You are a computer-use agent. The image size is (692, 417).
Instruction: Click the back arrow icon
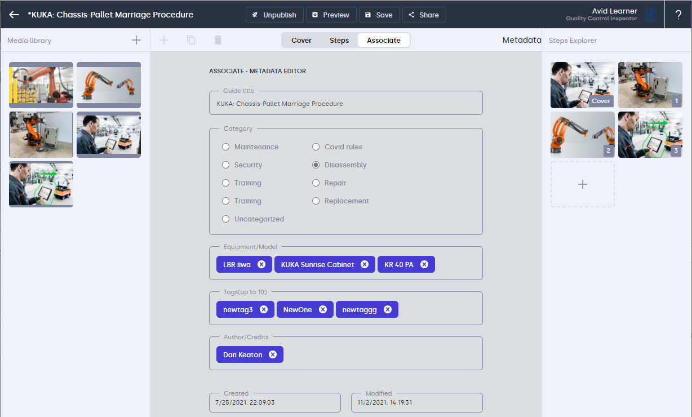[14, 15]
